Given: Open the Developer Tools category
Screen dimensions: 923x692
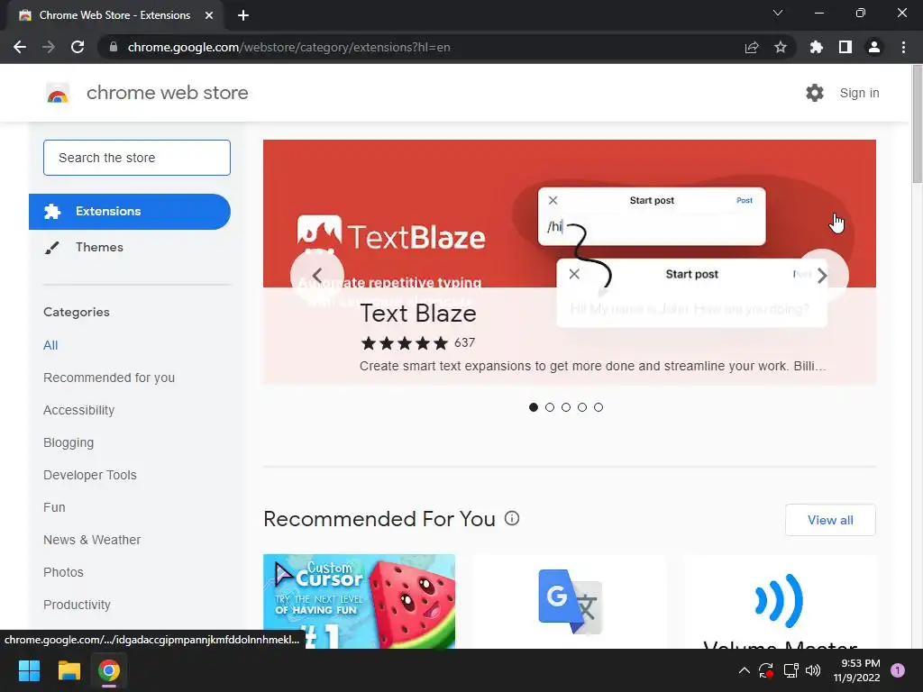Looking at the screenshot, I should [x=90, y=475].
